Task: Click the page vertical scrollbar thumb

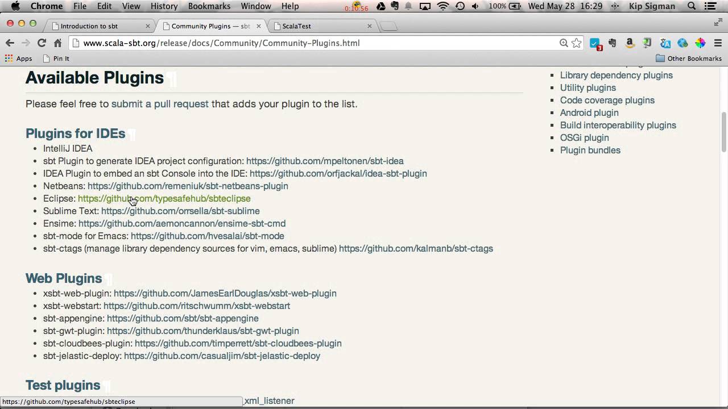Action: tap(724, 132)
